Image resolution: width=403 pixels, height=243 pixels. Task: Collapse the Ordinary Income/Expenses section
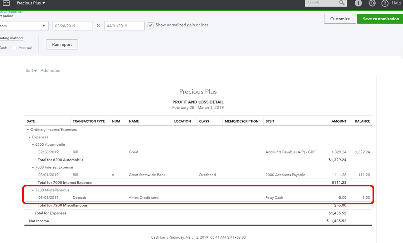(x=28, y=130)
